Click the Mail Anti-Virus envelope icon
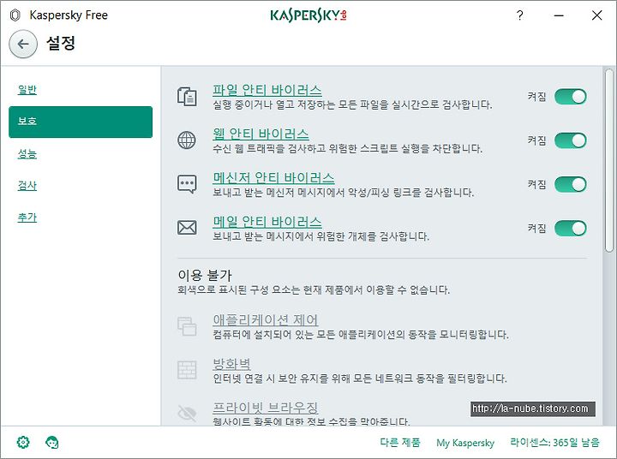 pos(187,228)
